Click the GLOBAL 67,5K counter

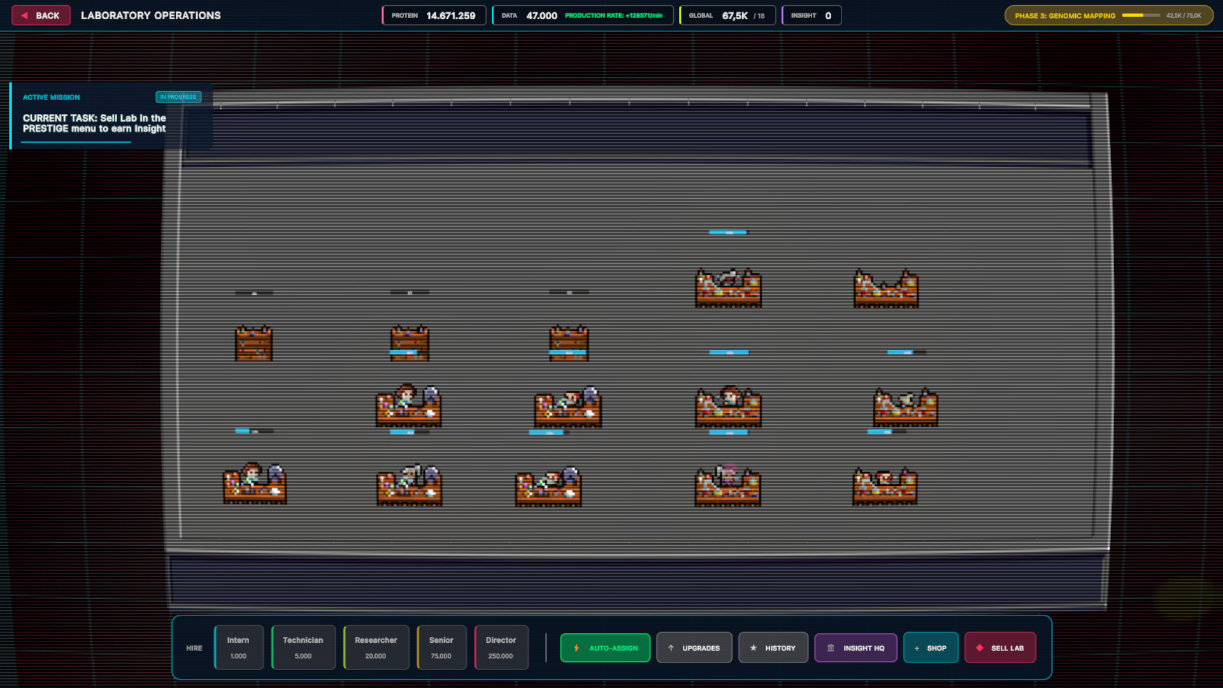tap(727, 15)
